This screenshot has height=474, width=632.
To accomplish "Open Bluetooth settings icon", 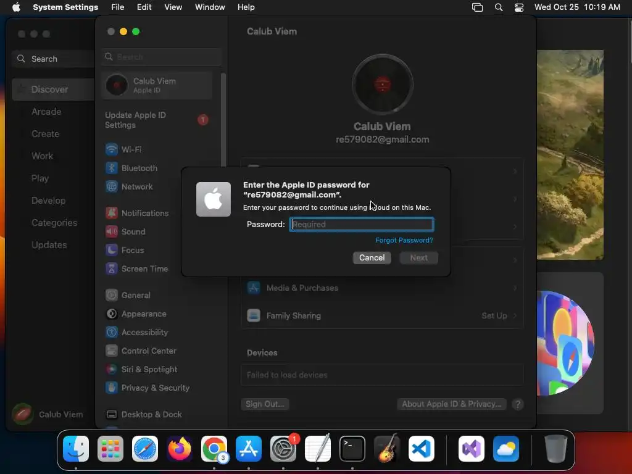I will click(112, 168).
